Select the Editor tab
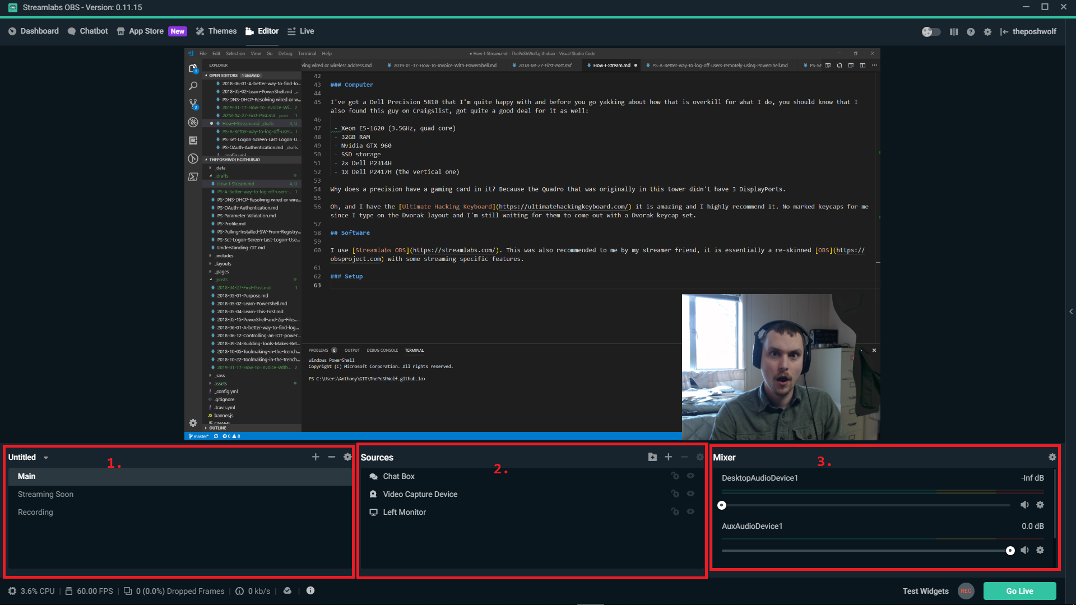This screenshot has width=1076, height=605. [262, 31]
